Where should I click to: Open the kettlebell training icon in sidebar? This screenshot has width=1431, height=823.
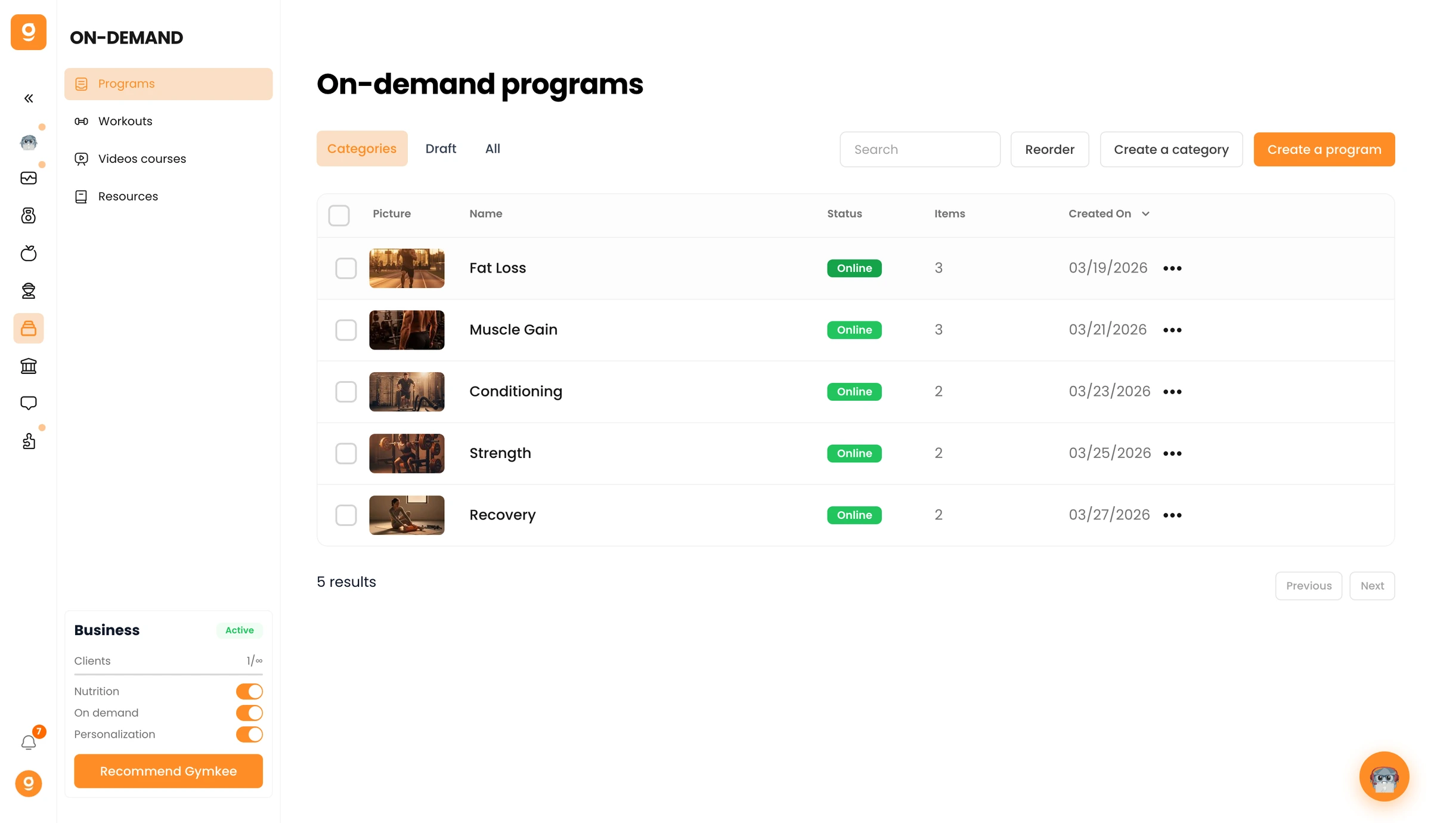tap(29, 215)
